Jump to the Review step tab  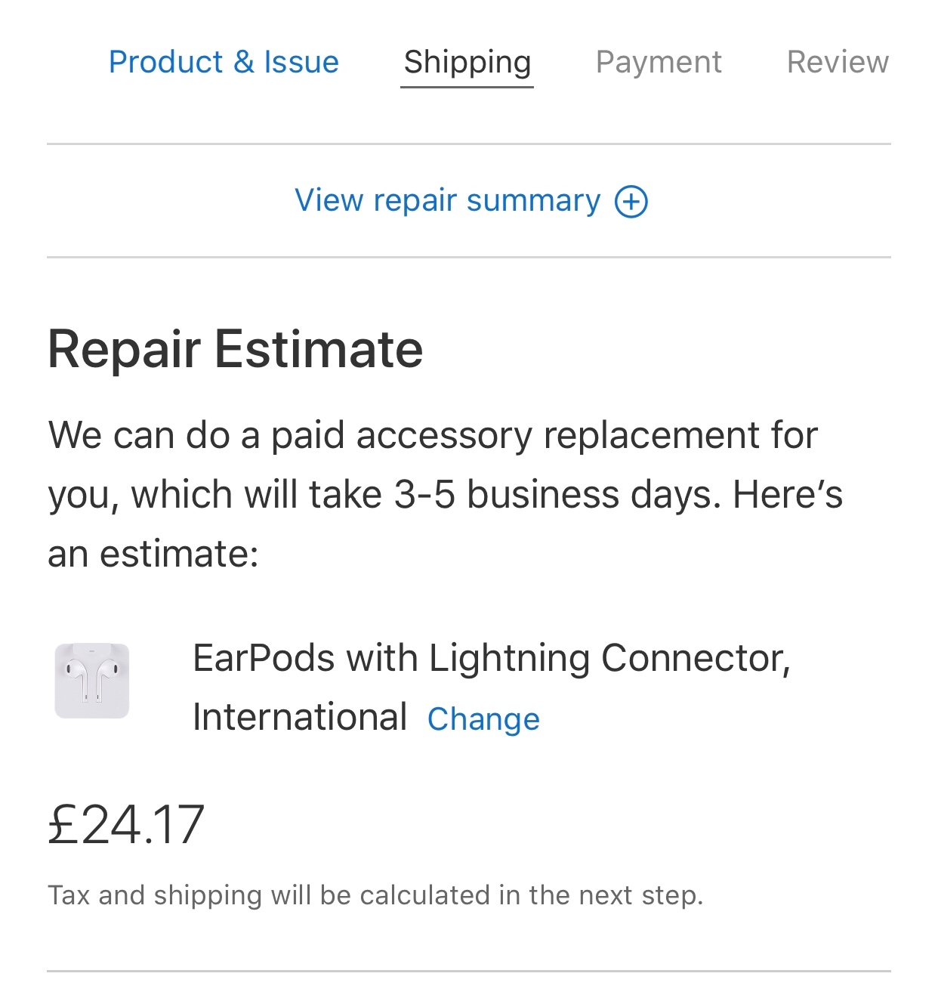838,62
